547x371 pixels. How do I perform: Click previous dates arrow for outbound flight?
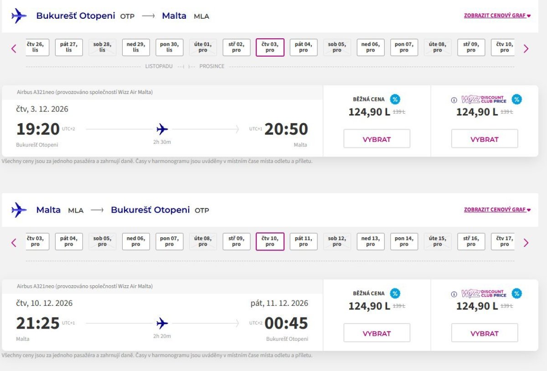pos(14,48)
